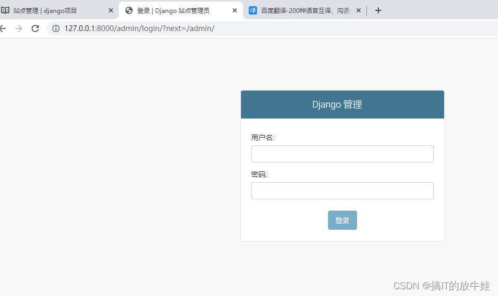Viewport: 498px width, 296px height.
Task: Switch to the 百度翻译 tab
Action: tap(305, 10)
